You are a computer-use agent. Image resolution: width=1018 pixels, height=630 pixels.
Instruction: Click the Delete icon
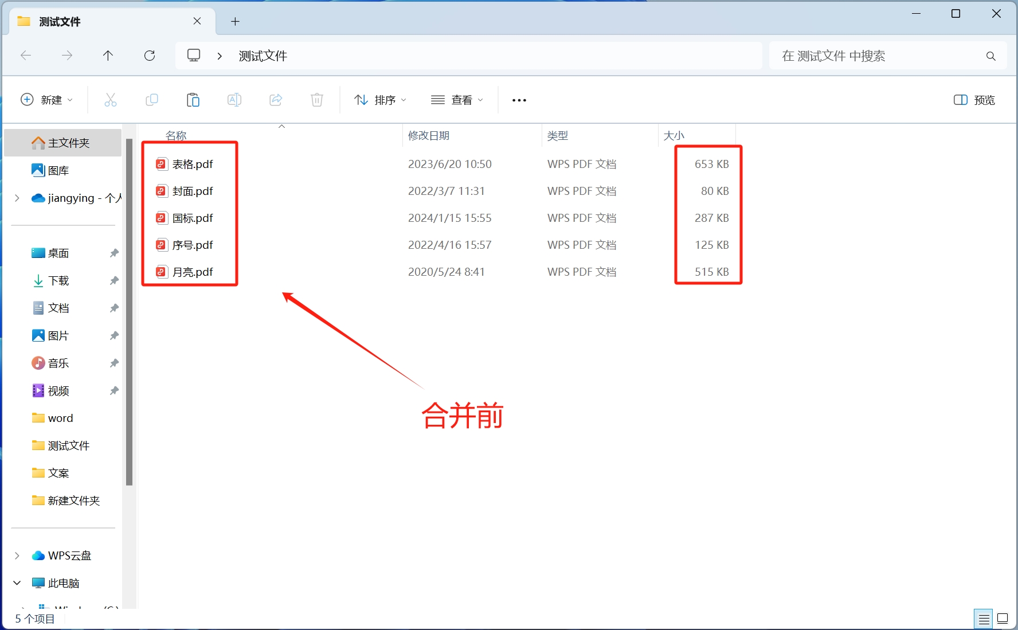pyautogui.click(x=317, y=100)
